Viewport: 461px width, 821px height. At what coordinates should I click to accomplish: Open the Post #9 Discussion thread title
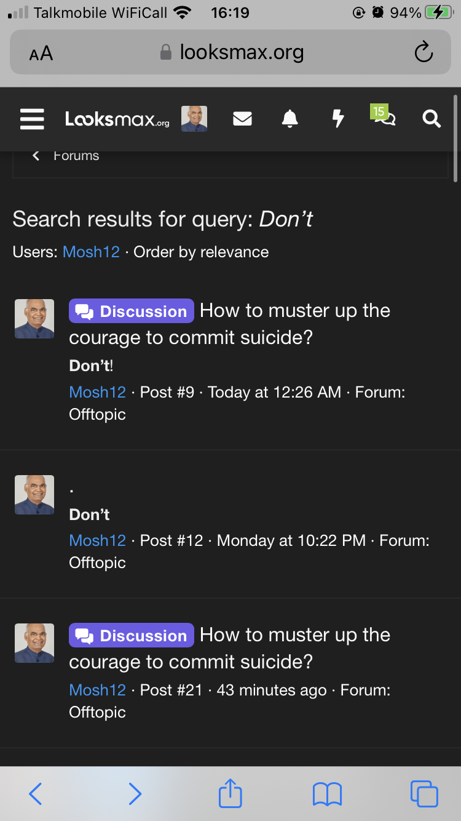[x=230, y=324]
